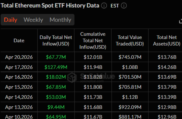
Task: Select the Daily tab
Action: pyautogui.click(x=10, y=20)
